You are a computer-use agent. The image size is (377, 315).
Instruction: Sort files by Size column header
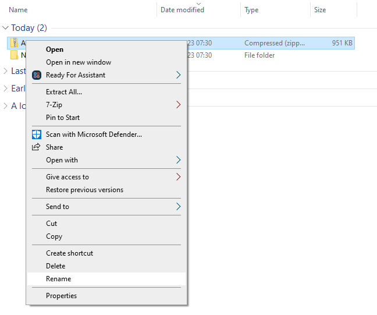pyautogui.click(x=320, y=10)
